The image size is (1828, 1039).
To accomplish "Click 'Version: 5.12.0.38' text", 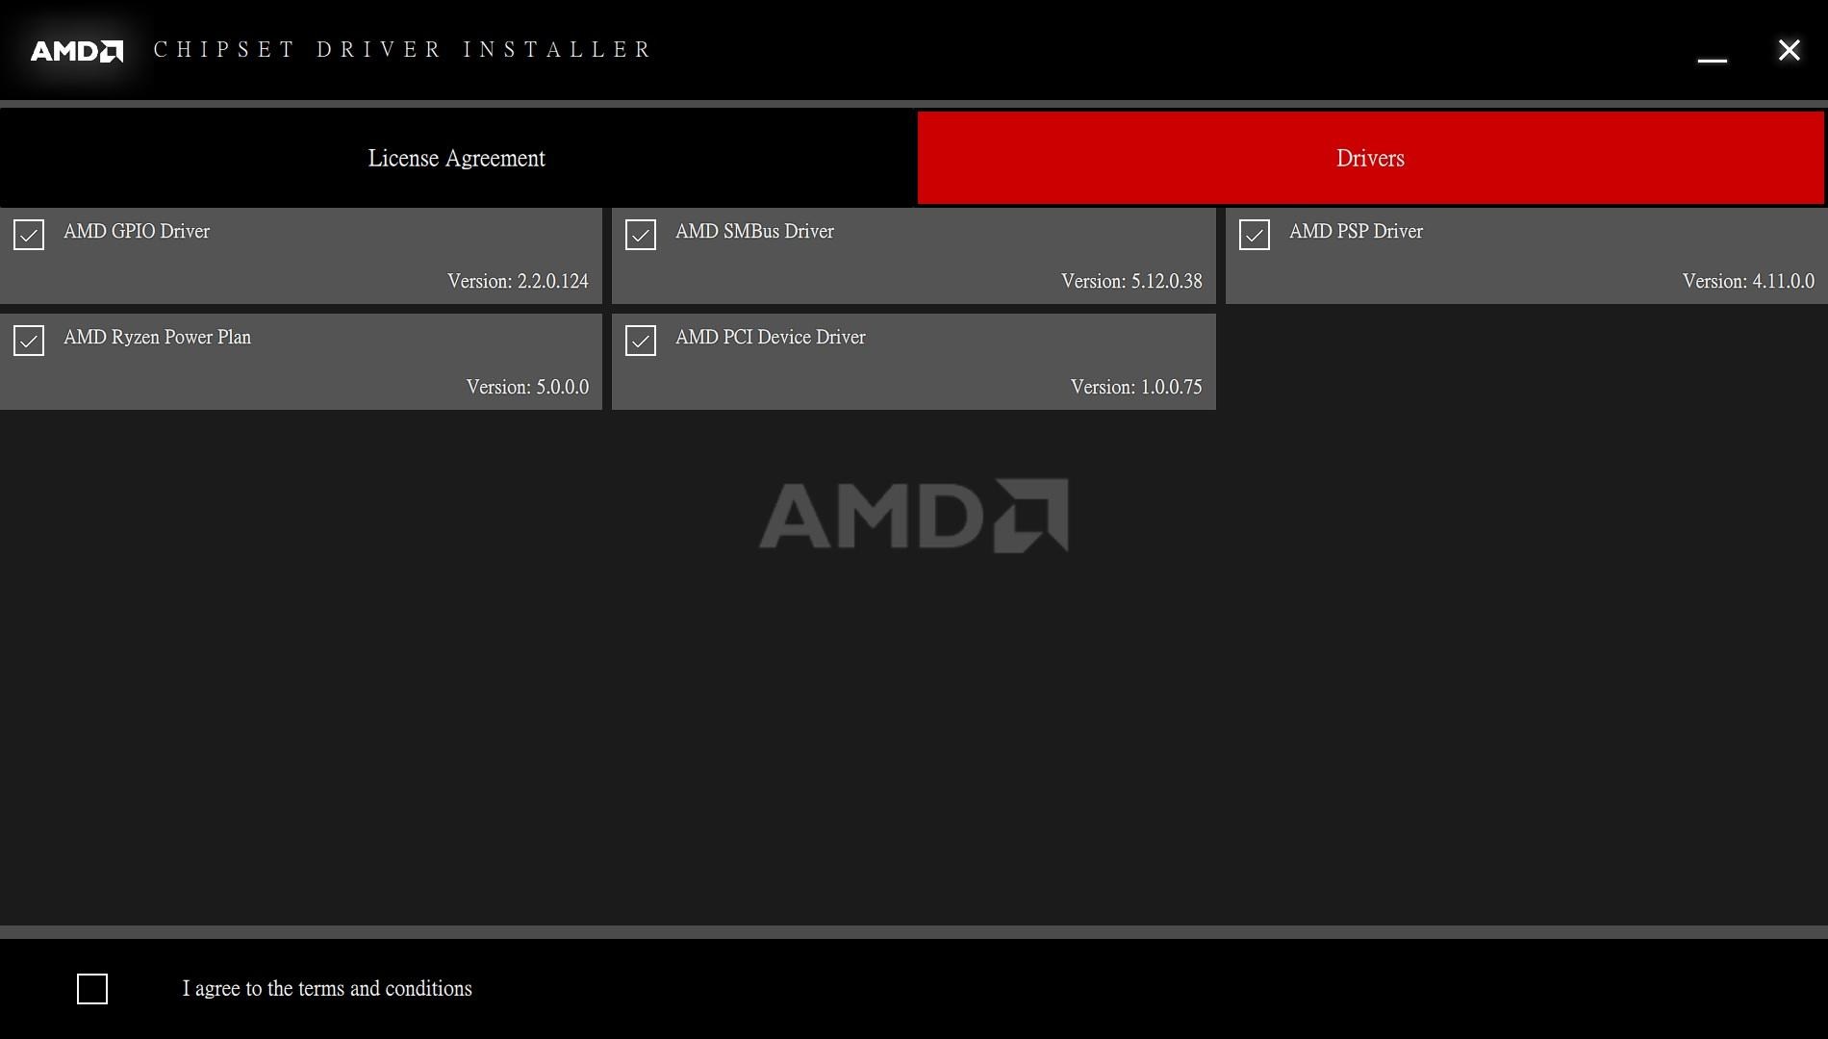I will tap(1131, 281).
